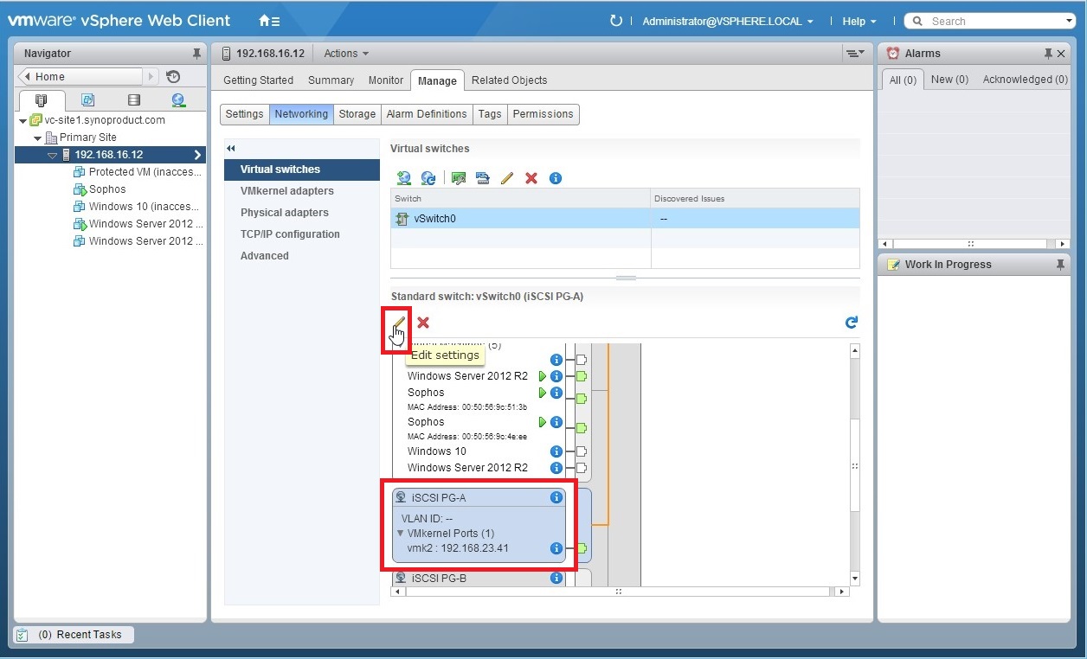Click the Refresh network information icon

(x=428, y=178)
